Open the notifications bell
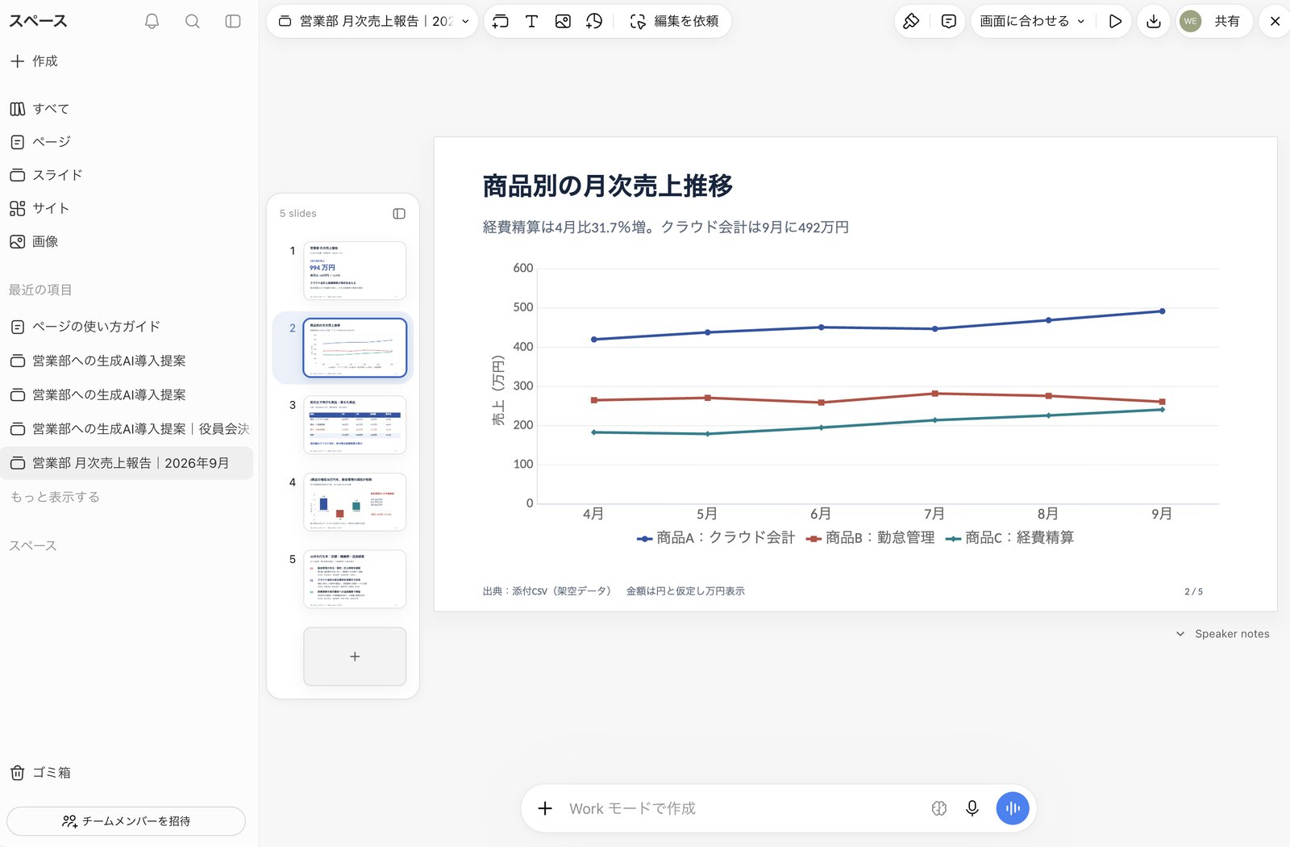The width and height of the screenshot is (1290, 847). (152, 21)
